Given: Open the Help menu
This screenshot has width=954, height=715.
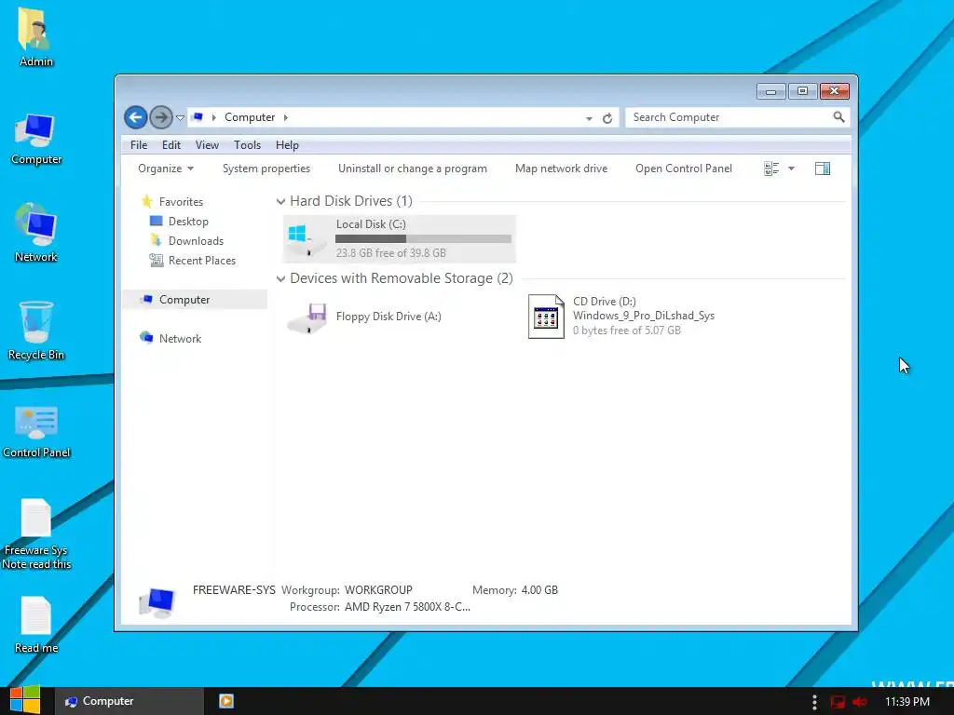Looking at the screenshot, I should [x=287, y=144].
